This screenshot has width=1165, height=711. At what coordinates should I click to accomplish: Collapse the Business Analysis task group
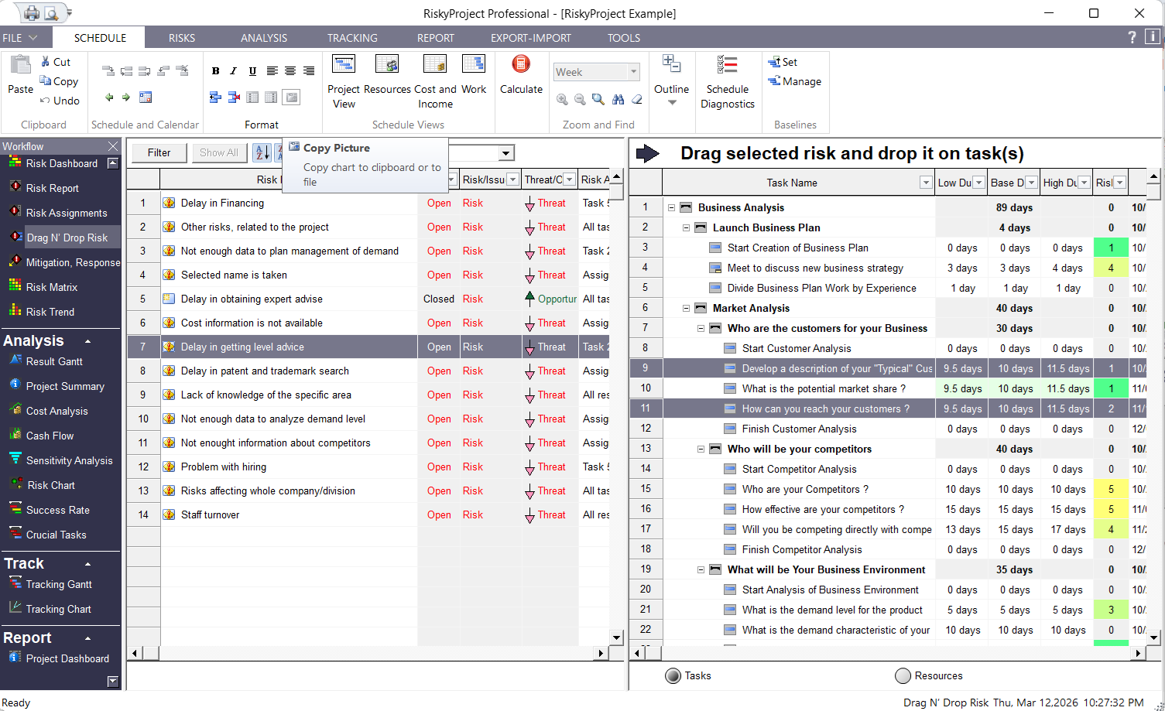[x=672, y=207]
